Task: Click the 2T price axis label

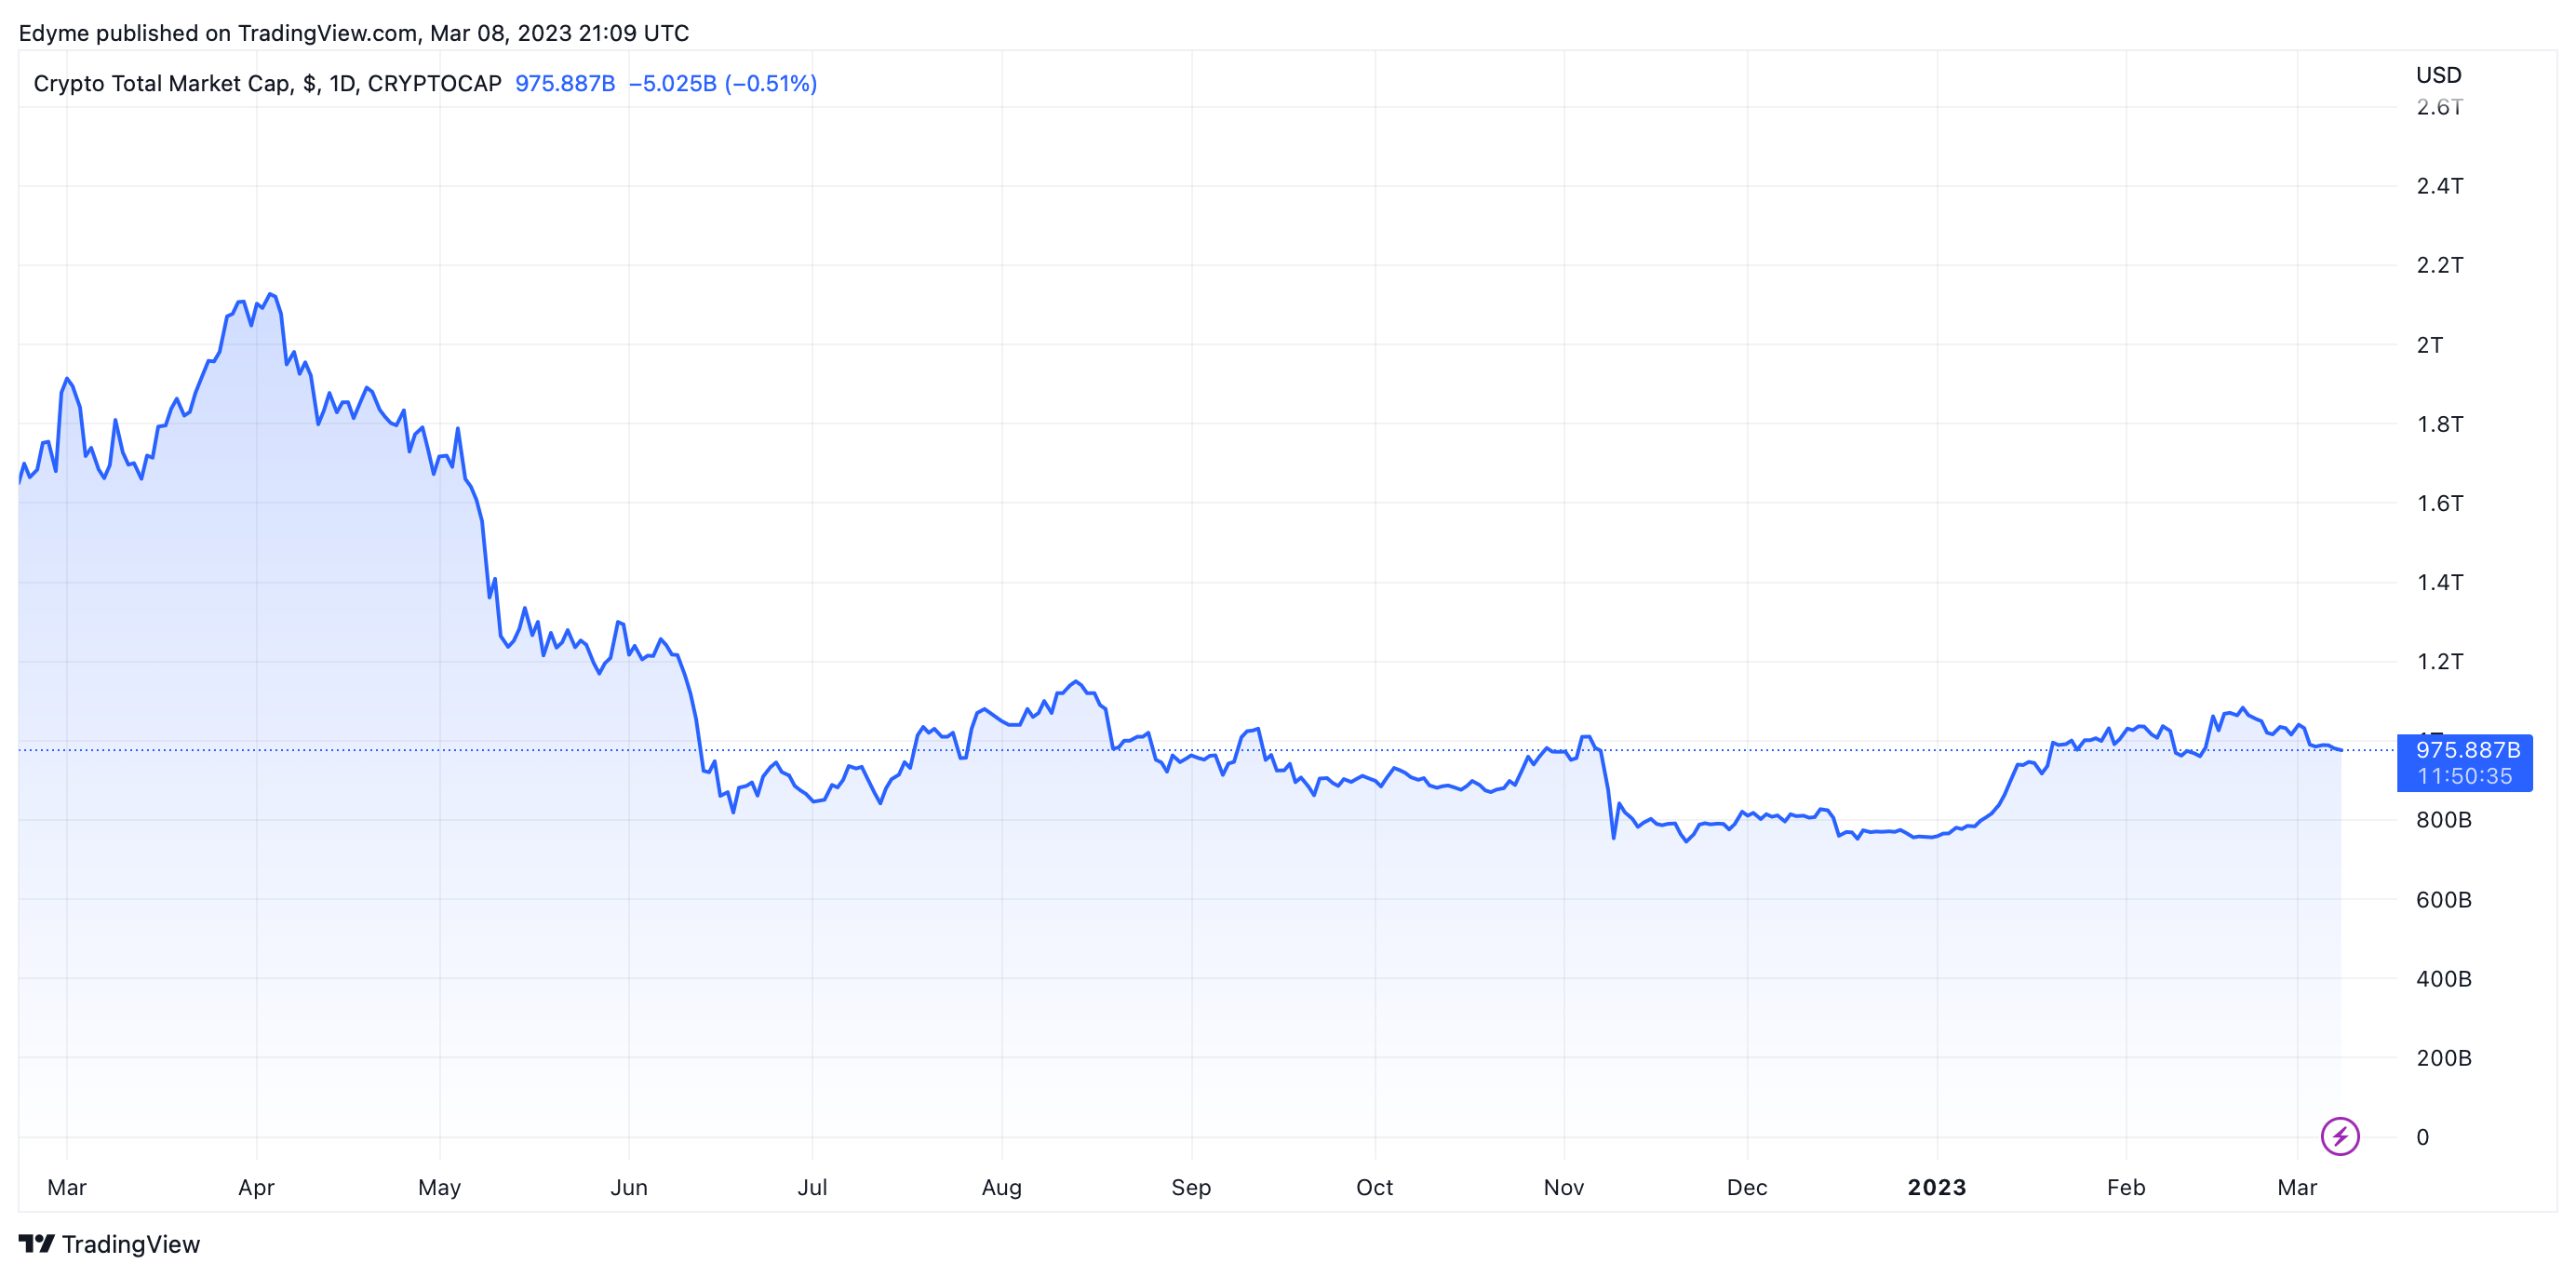Action: (2429, 345)
